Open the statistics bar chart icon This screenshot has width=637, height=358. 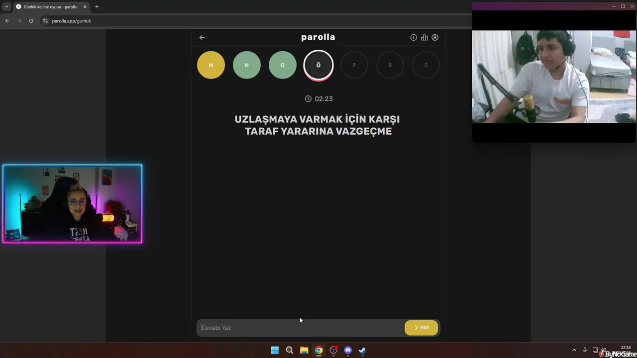[x=424, y=37]
